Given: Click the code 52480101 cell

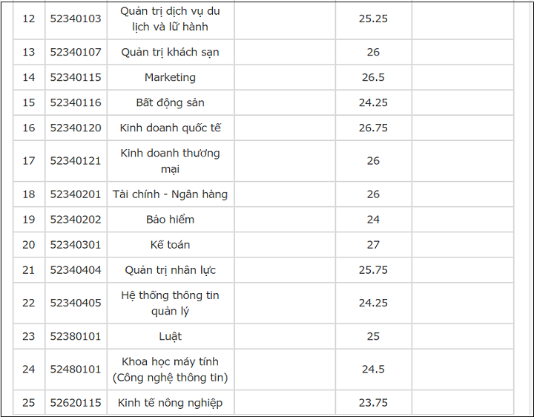Looking at the screenshot, I should 76,370.
